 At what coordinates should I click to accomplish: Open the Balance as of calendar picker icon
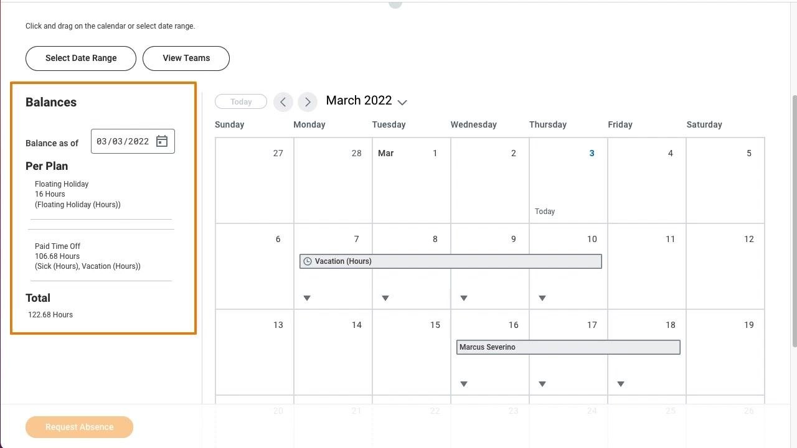tap(162, 141)
